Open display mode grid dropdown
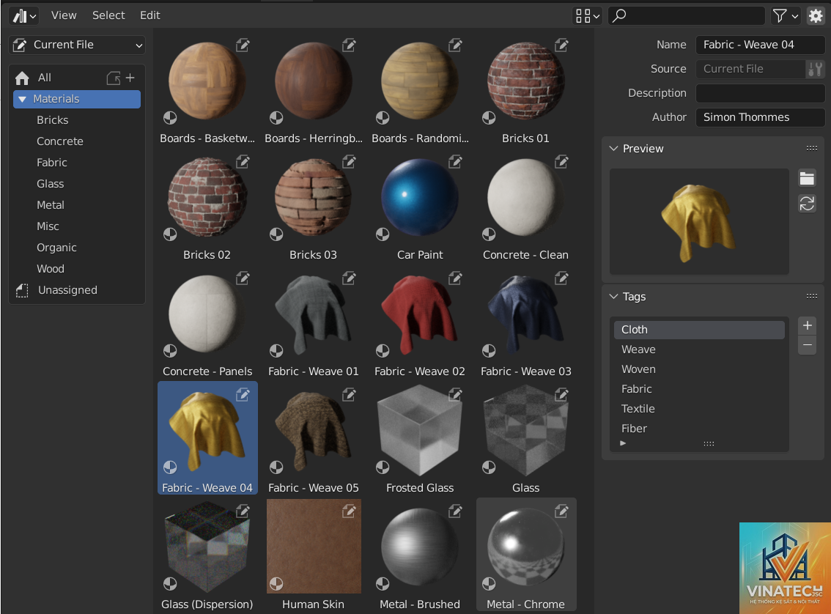This screenshot has height=614, width=831. click(588, 16)
